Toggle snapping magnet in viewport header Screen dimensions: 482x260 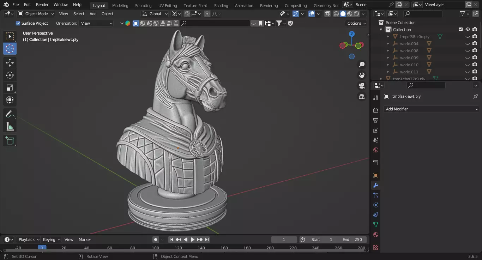[x=187, y=14]
